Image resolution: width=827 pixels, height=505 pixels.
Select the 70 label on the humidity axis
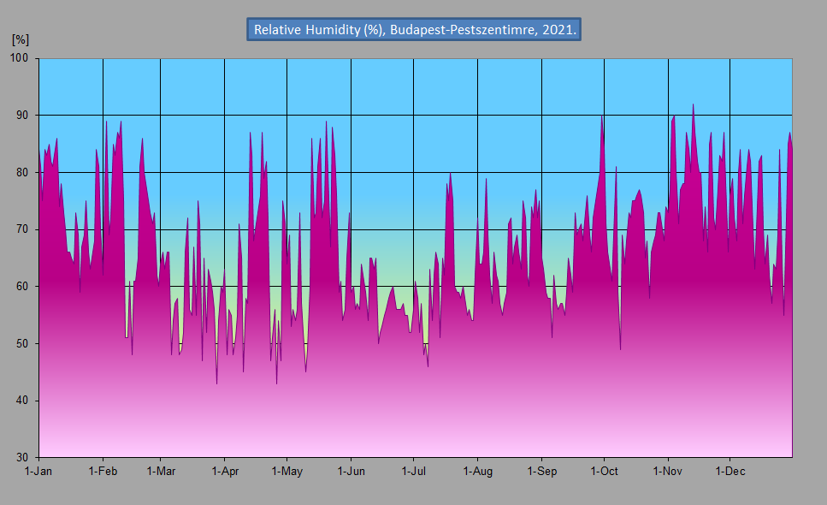point(22,229)
